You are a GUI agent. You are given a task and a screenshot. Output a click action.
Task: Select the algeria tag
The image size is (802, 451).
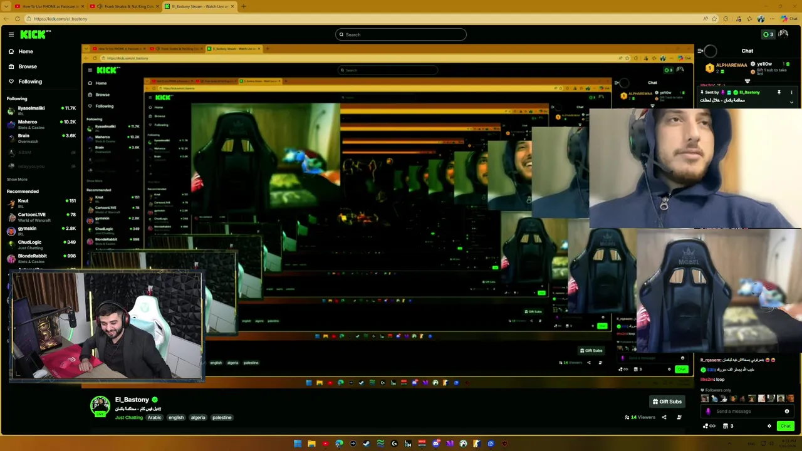pyautogui.click(x=198, y=418)
